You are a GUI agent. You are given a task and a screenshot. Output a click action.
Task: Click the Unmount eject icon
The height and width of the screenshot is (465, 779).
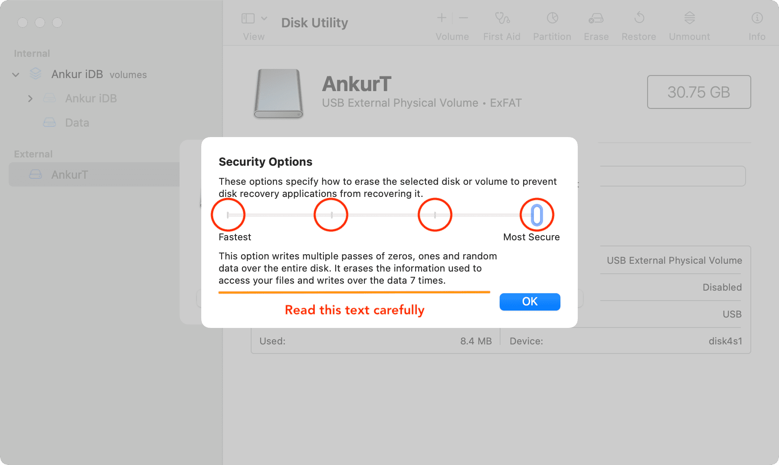click(689, 18)
